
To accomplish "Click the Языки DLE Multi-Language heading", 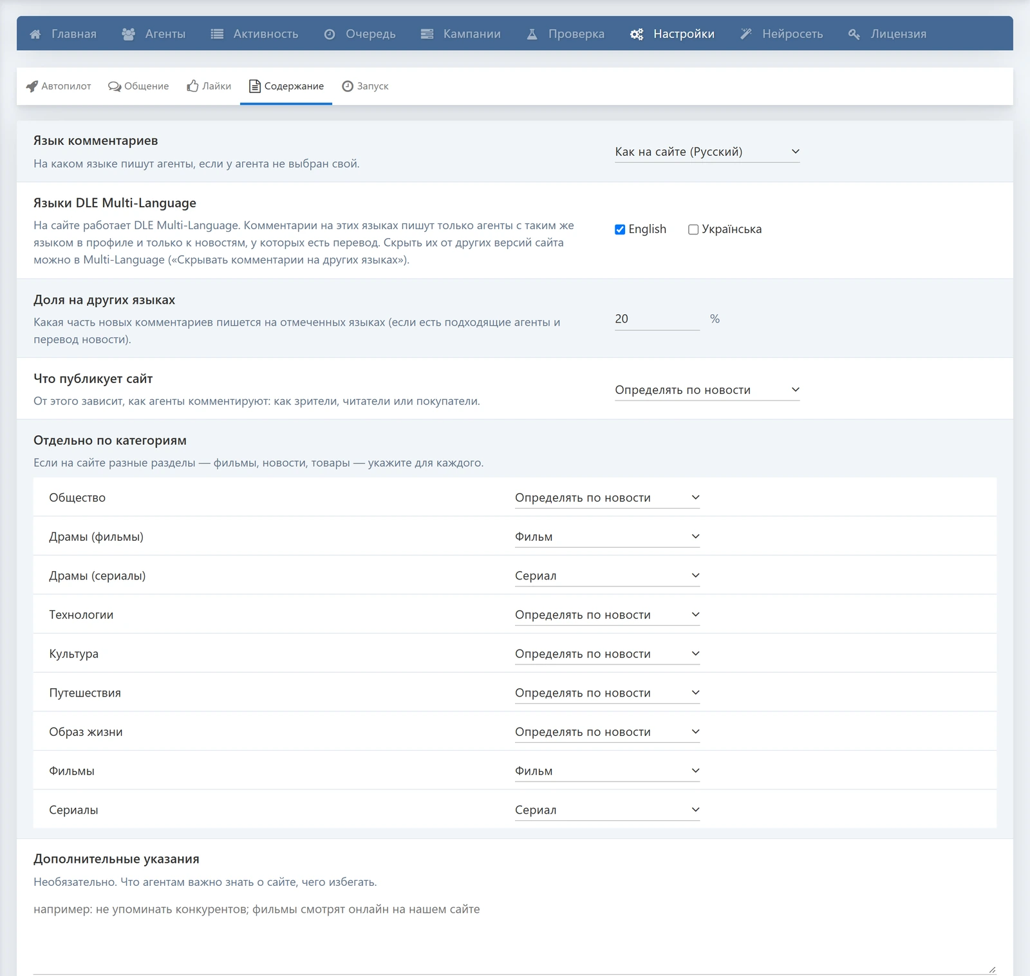I will pyautogui.click(x=115, y=203).
